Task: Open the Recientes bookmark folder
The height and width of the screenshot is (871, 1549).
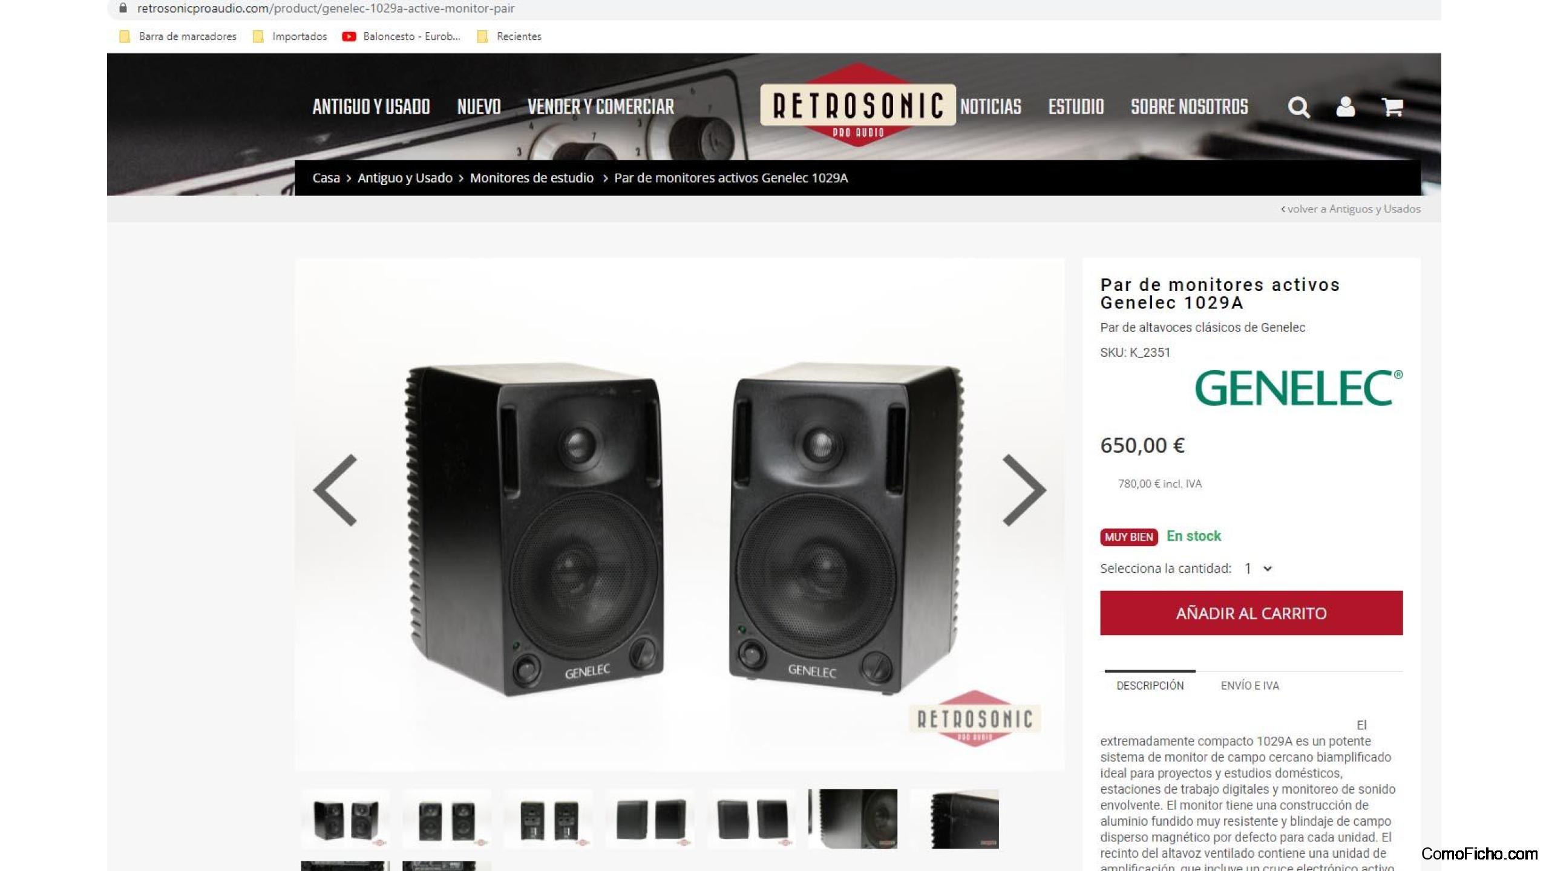Action: click(509, 36)
